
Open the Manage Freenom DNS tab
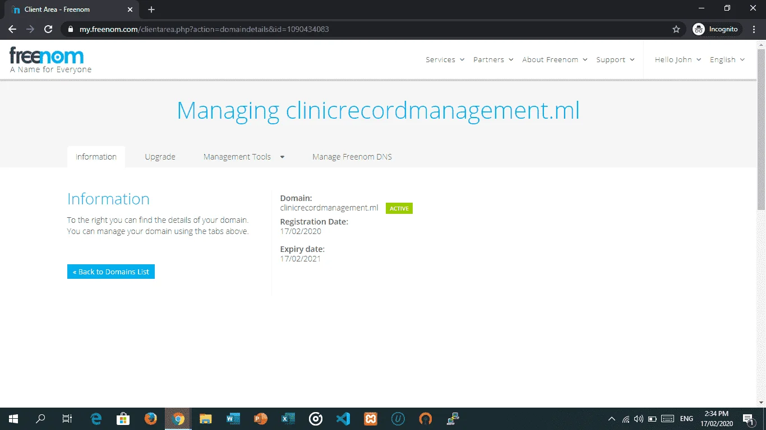tap(352, 157)
